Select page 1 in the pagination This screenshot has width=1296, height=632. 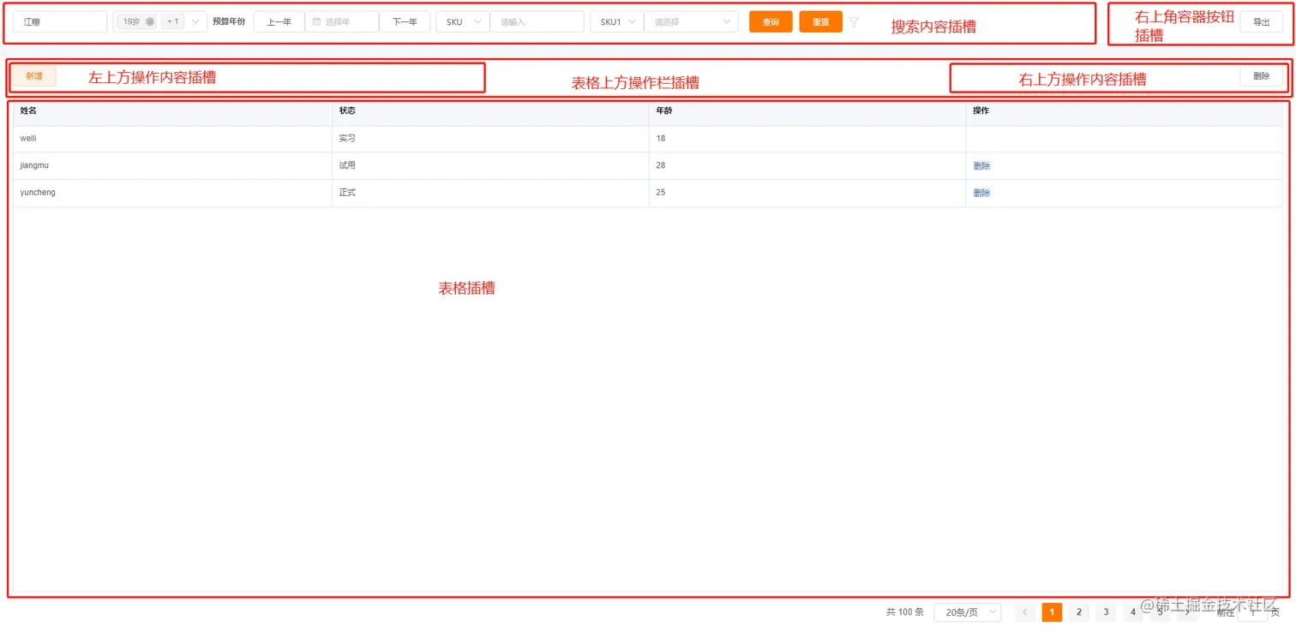[x=1052, y=612]
